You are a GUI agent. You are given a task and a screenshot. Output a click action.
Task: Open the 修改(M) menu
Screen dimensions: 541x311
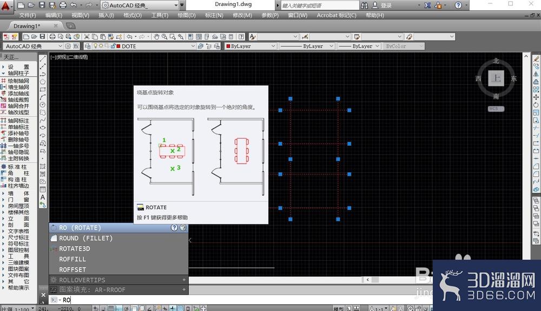pos(242,15)
